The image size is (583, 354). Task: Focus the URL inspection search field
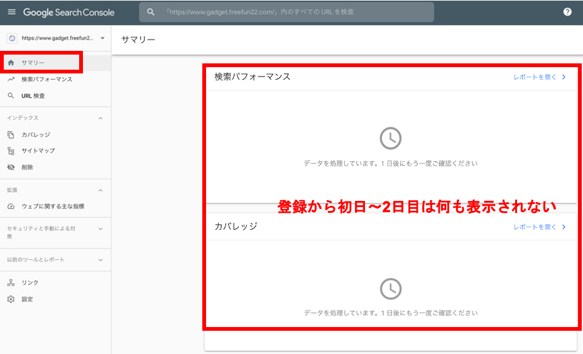[x=286, y=12]
